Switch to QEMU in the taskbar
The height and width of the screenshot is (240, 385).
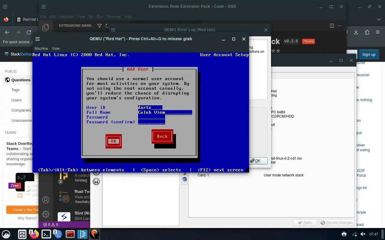coord(94,234)
